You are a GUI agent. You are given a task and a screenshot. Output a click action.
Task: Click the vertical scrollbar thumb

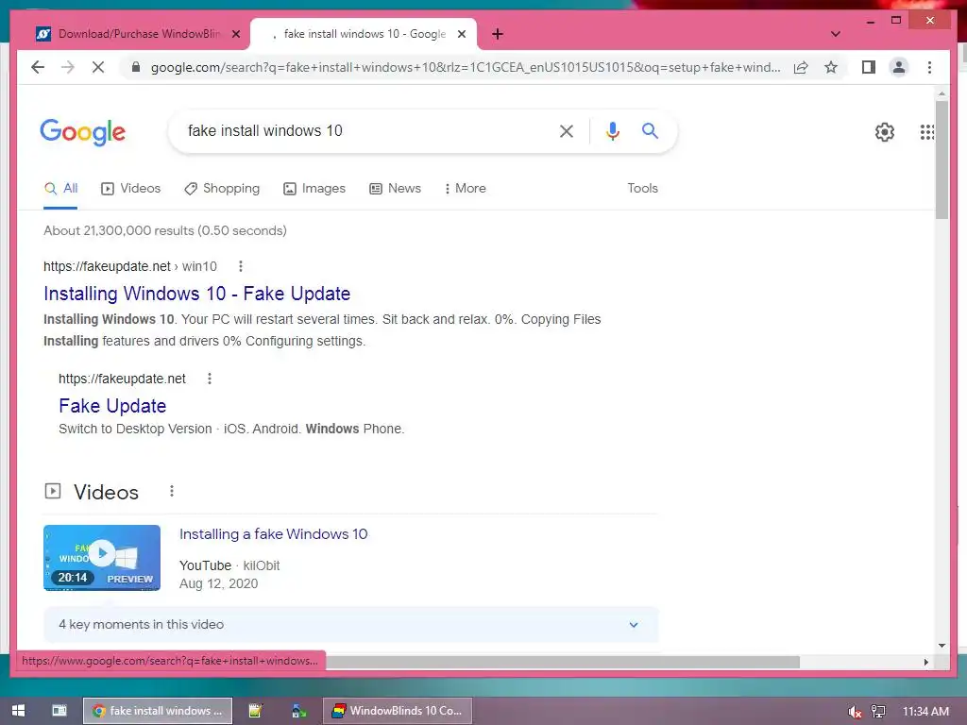[x=942, y=160]
